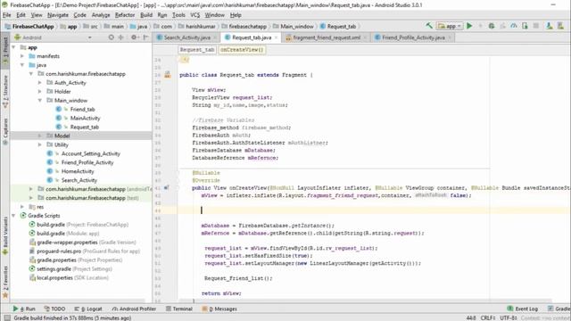Viewport: 571px width, 321px height.
Task: Open Project panel settings gear icon
Action: 134,37
